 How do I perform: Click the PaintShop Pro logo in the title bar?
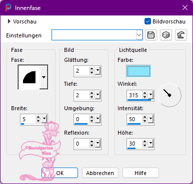coord(8,7)
